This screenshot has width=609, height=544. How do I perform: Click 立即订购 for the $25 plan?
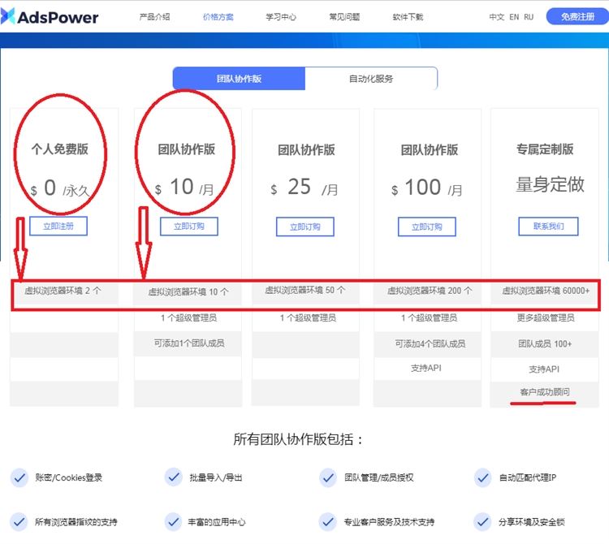[305, 227]
